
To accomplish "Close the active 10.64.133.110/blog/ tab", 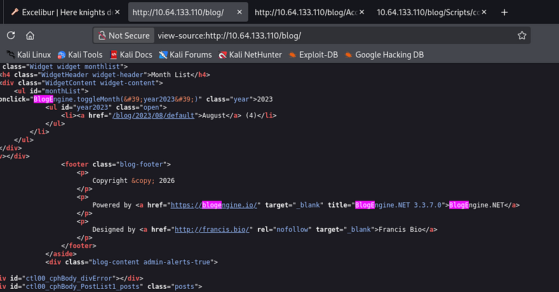I will [238, 12].
